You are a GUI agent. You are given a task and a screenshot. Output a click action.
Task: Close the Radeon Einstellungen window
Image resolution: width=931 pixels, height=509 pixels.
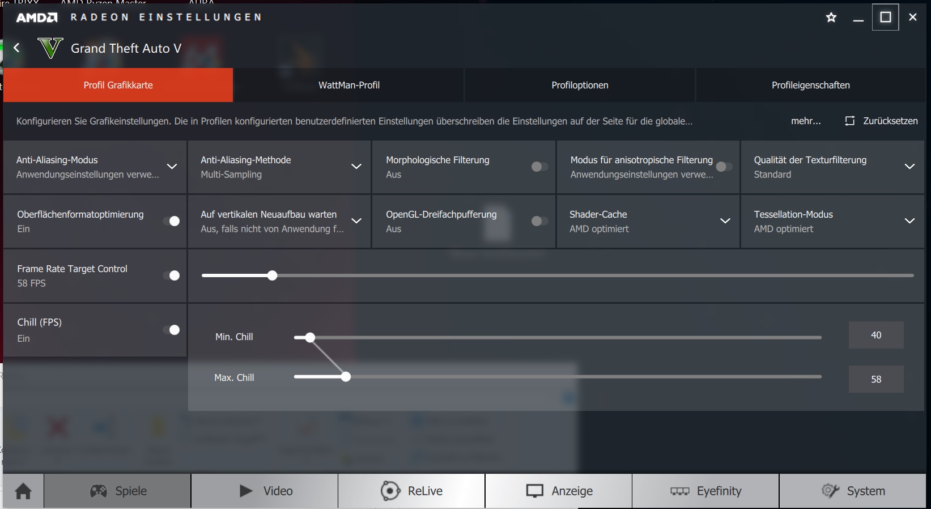coord(913,18)
